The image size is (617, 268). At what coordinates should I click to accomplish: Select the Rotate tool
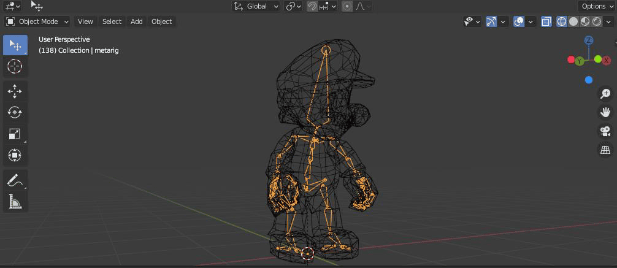click(15, 113)
